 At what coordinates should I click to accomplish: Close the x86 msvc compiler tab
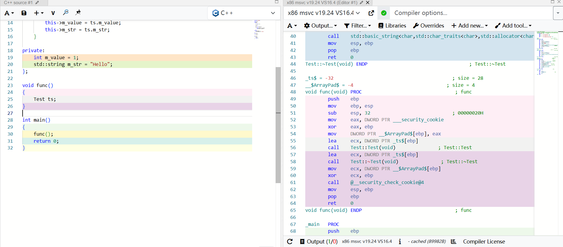click(x=368, y=3)
